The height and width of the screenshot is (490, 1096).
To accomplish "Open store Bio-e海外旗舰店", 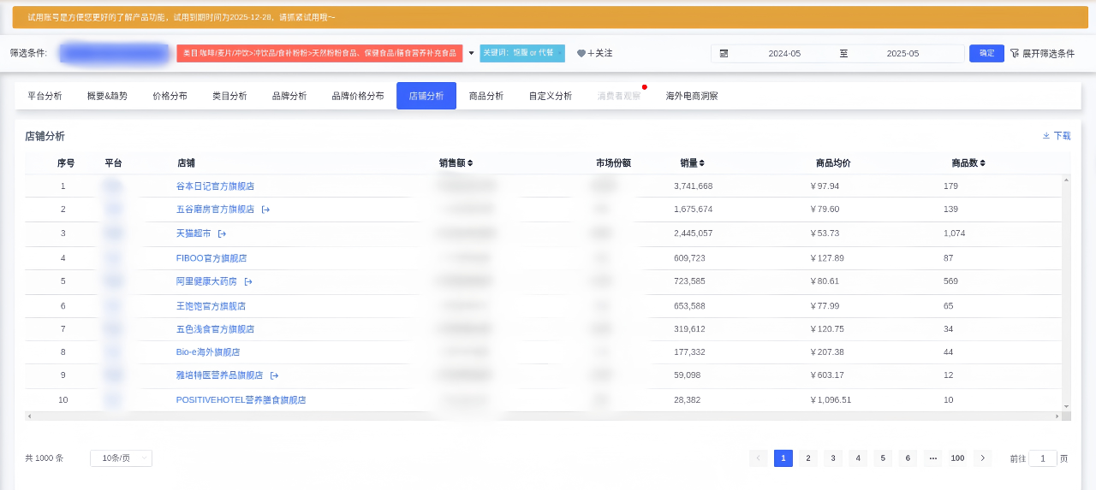I will click(x=208, y=351).
